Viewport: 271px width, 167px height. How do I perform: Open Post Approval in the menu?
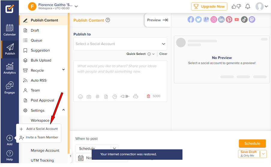point(43,100)
